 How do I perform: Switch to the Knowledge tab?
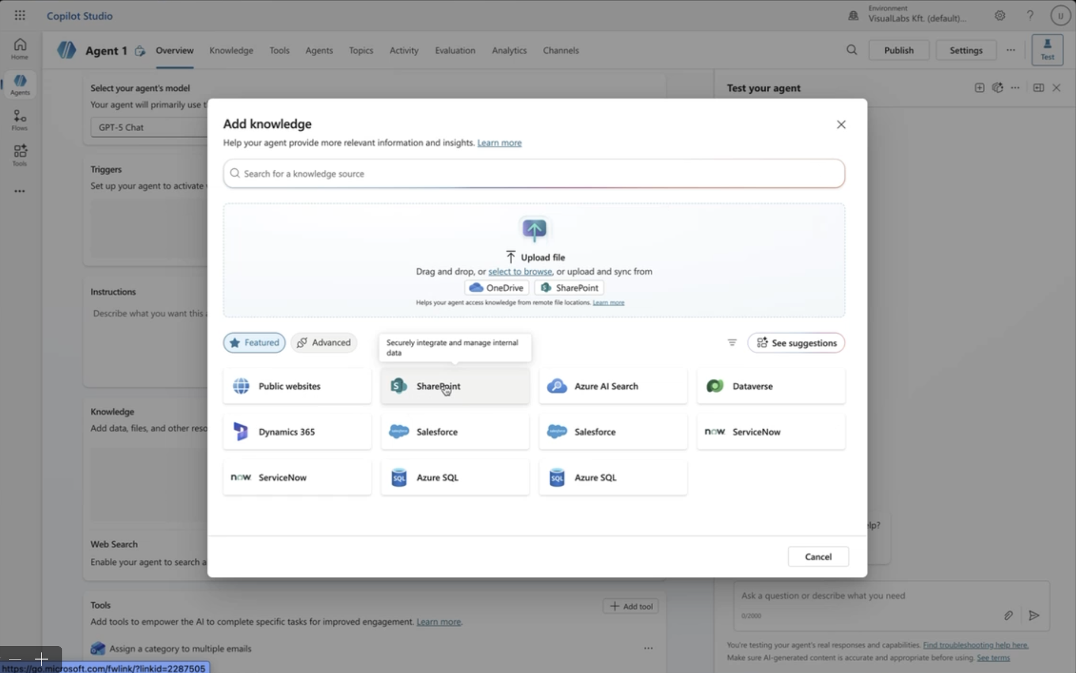(231, 50)
